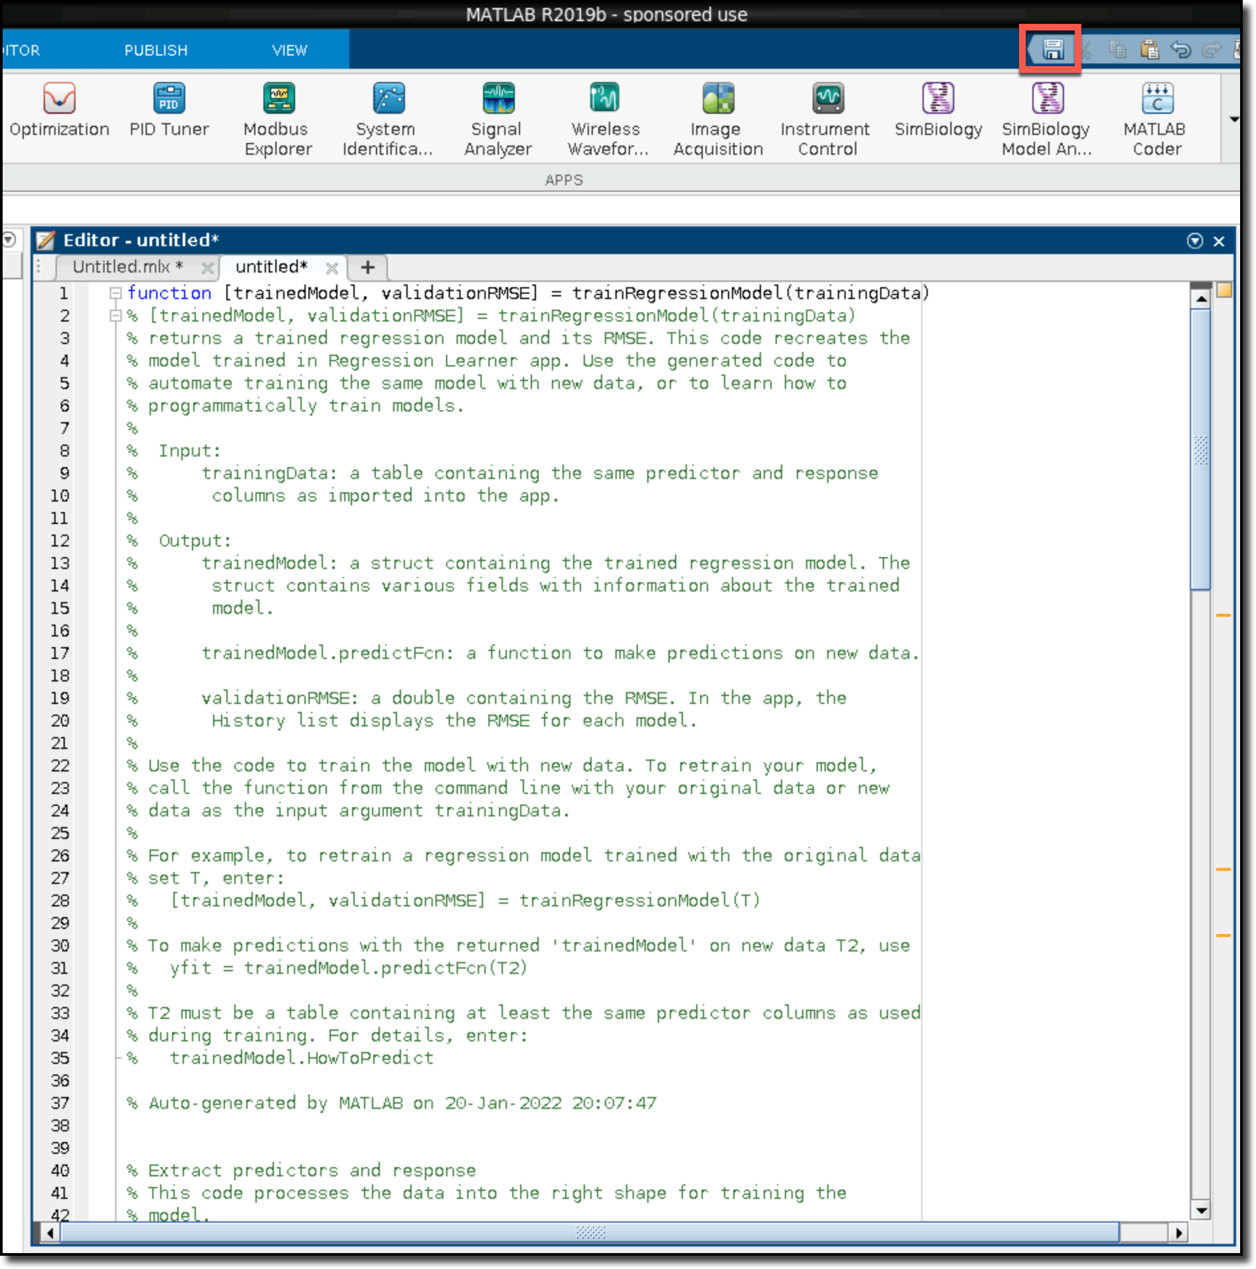Click the 'function' keyword on line 1

click(x=169, y=292)
